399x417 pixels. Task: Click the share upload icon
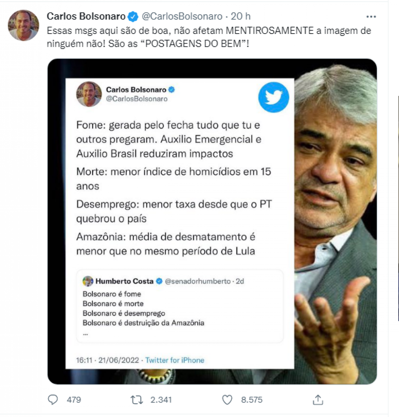[318, 399]
